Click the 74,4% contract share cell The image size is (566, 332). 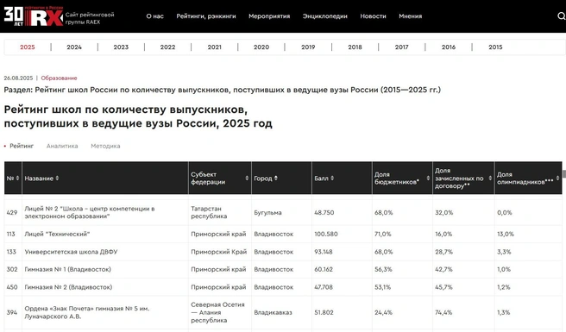443,312
